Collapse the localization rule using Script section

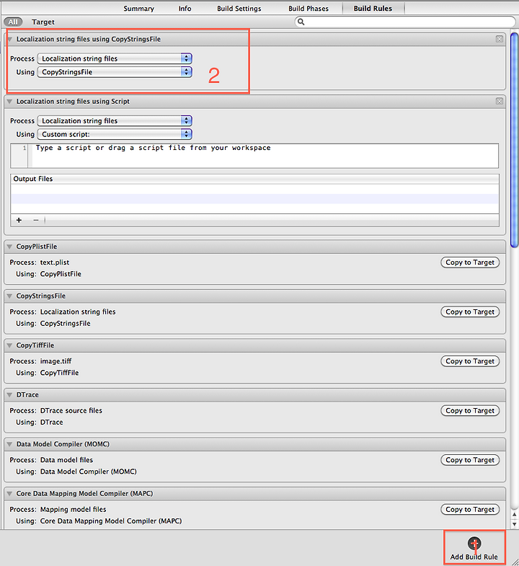(x=10, y=102)
